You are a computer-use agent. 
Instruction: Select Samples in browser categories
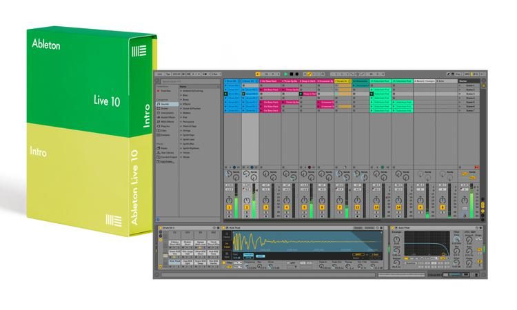point(168,135)
